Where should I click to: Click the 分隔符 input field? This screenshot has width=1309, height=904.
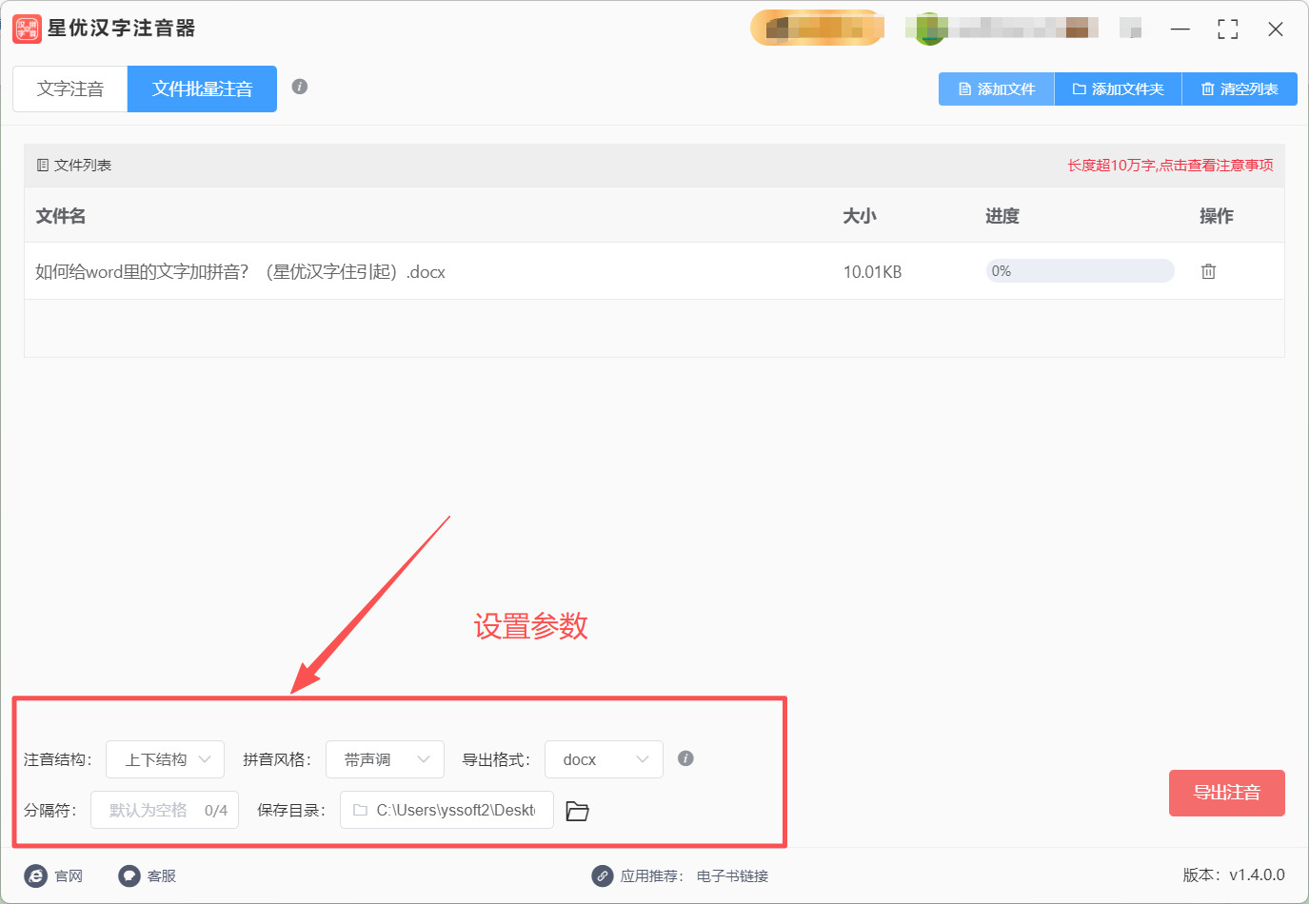tap(165, 810)
